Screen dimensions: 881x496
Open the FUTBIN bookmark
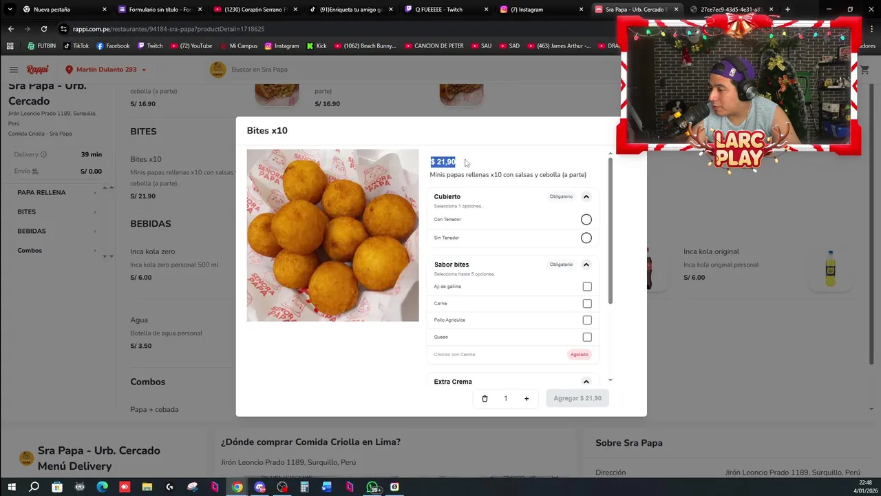click(x=41, y=46)
